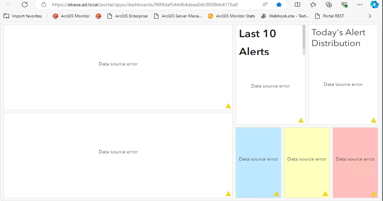Open Edge split screen view

[x=298, y=5]
